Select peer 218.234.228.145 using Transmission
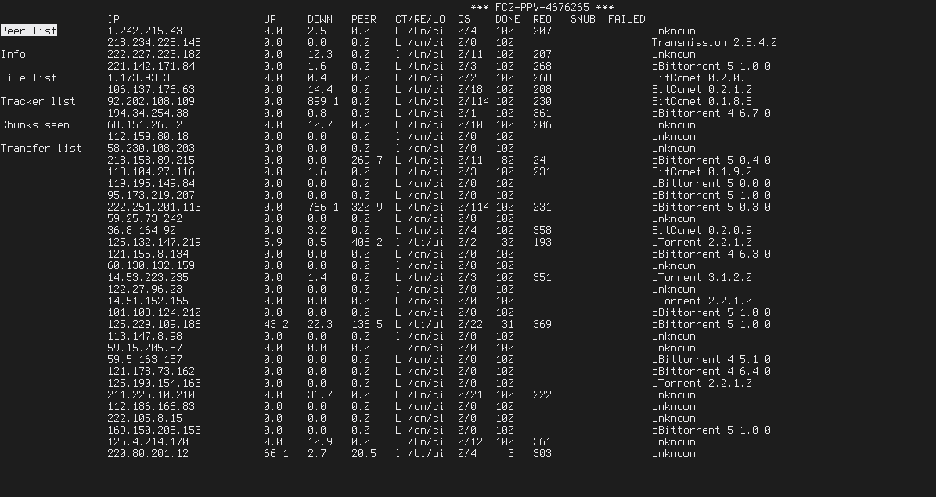 pyautogui.click(x=441, y=43)
